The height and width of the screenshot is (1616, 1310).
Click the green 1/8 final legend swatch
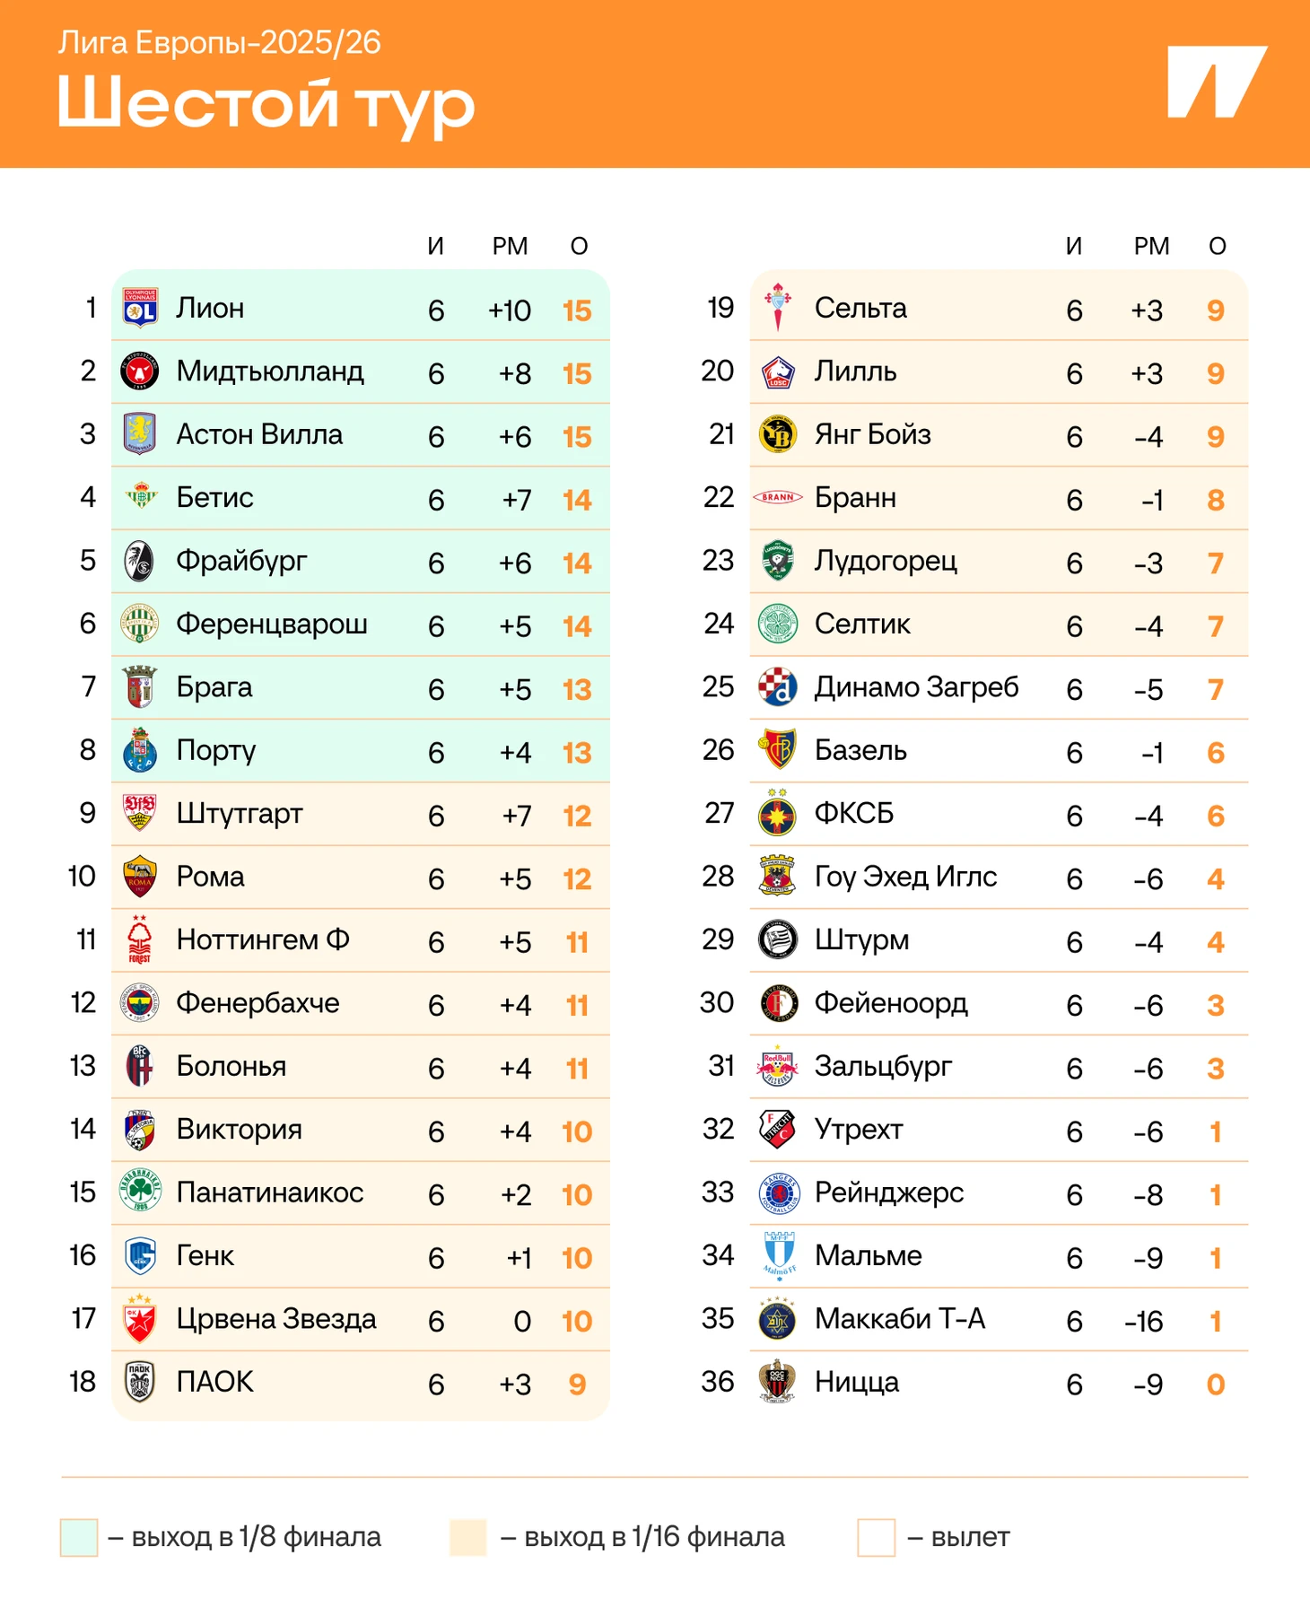click(79, 1537)
